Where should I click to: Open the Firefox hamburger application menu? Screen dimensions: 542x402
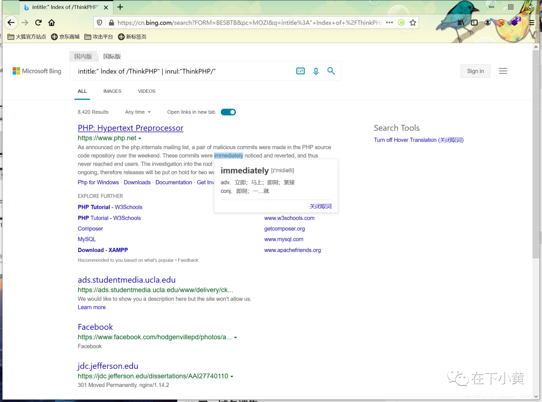coord(531,23)
